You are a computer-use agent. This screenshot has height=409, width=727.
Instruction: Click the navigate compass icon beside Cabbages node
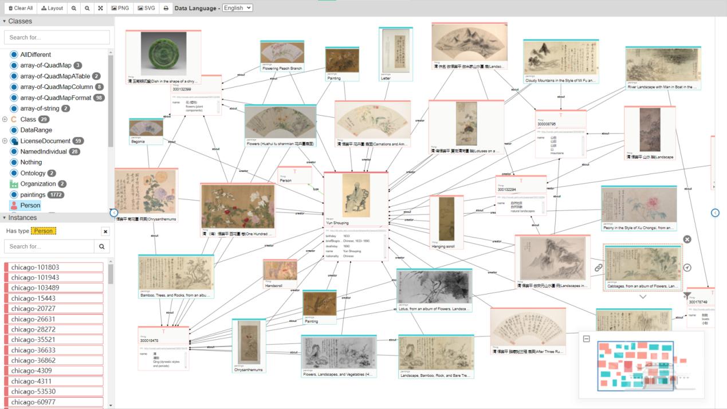tap(687, 268)
